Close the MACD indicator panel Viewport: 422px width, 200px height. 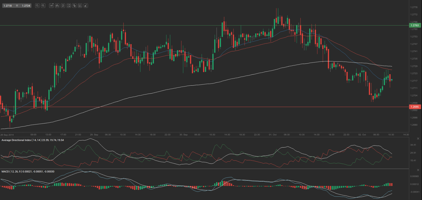(418, 170)
